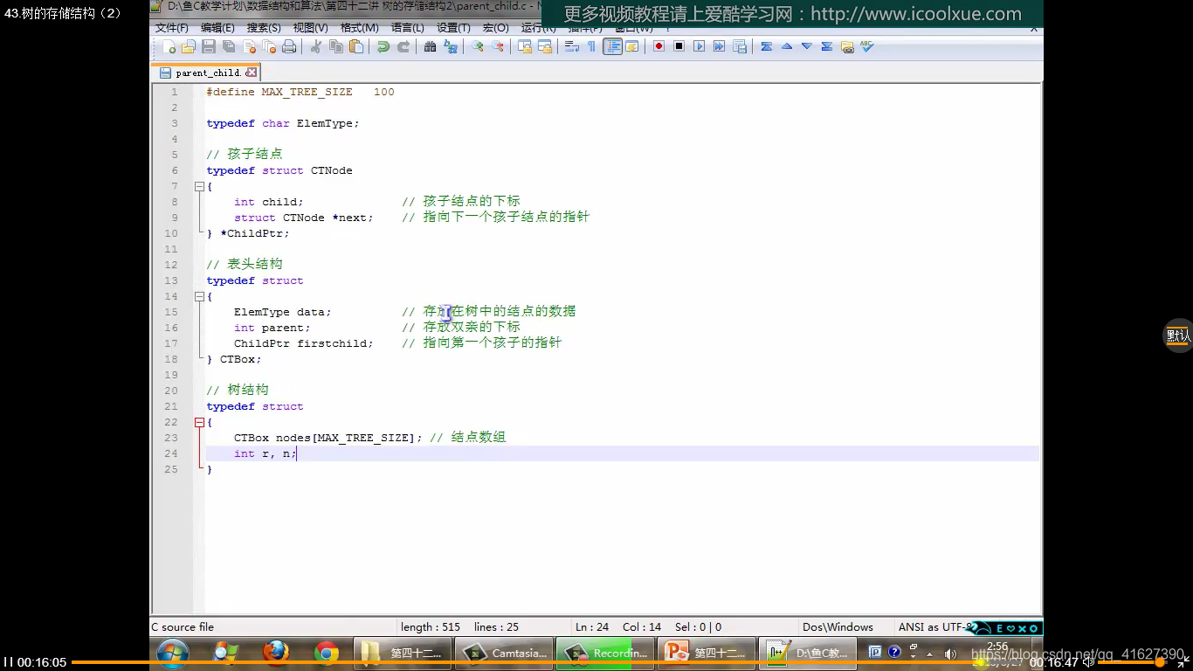Image resolution: width=1193 pixels, height=671 pixels.
Task: Click line number 24 in the margin
Action: tap(171, 453)
